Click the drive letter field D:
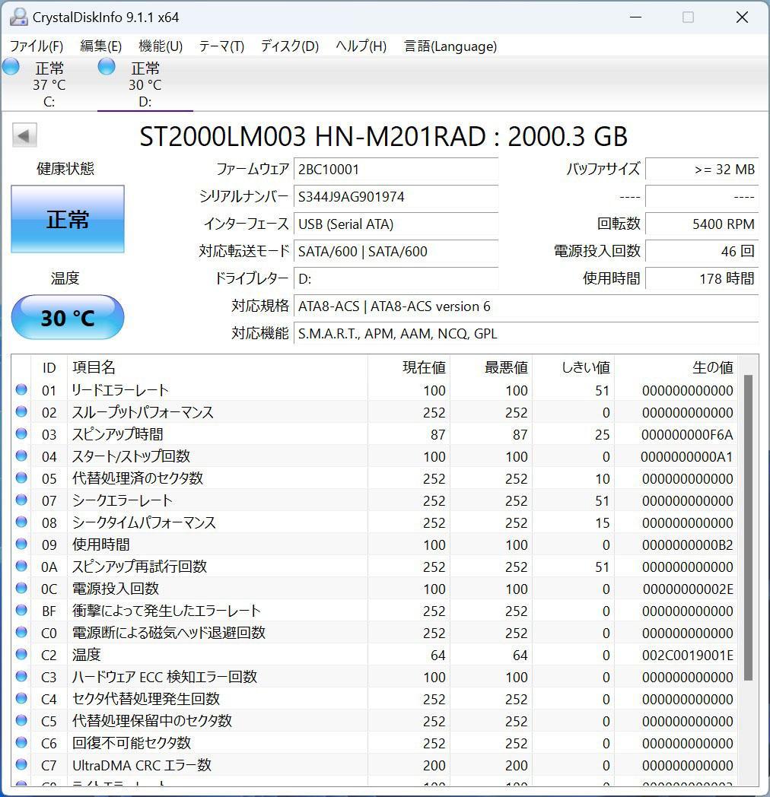The image size is (770, 797). pyautogui.click(x=396, y=278)
